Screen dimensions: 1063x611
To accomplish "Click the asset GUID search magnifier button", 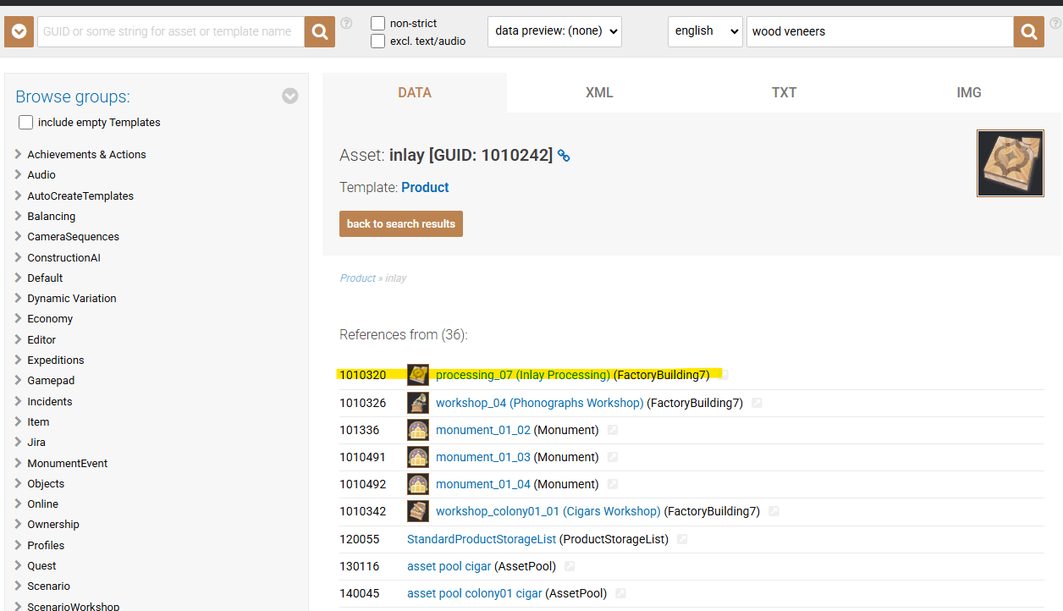I will pos(320,32).
